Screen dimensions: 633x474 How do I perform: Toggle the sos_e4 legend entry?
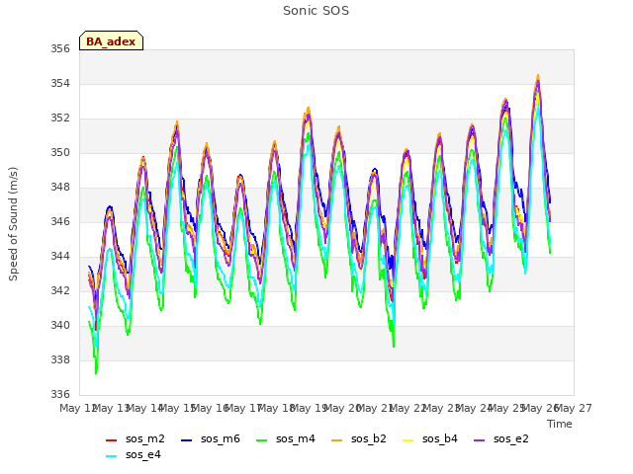tap(134, 454)
